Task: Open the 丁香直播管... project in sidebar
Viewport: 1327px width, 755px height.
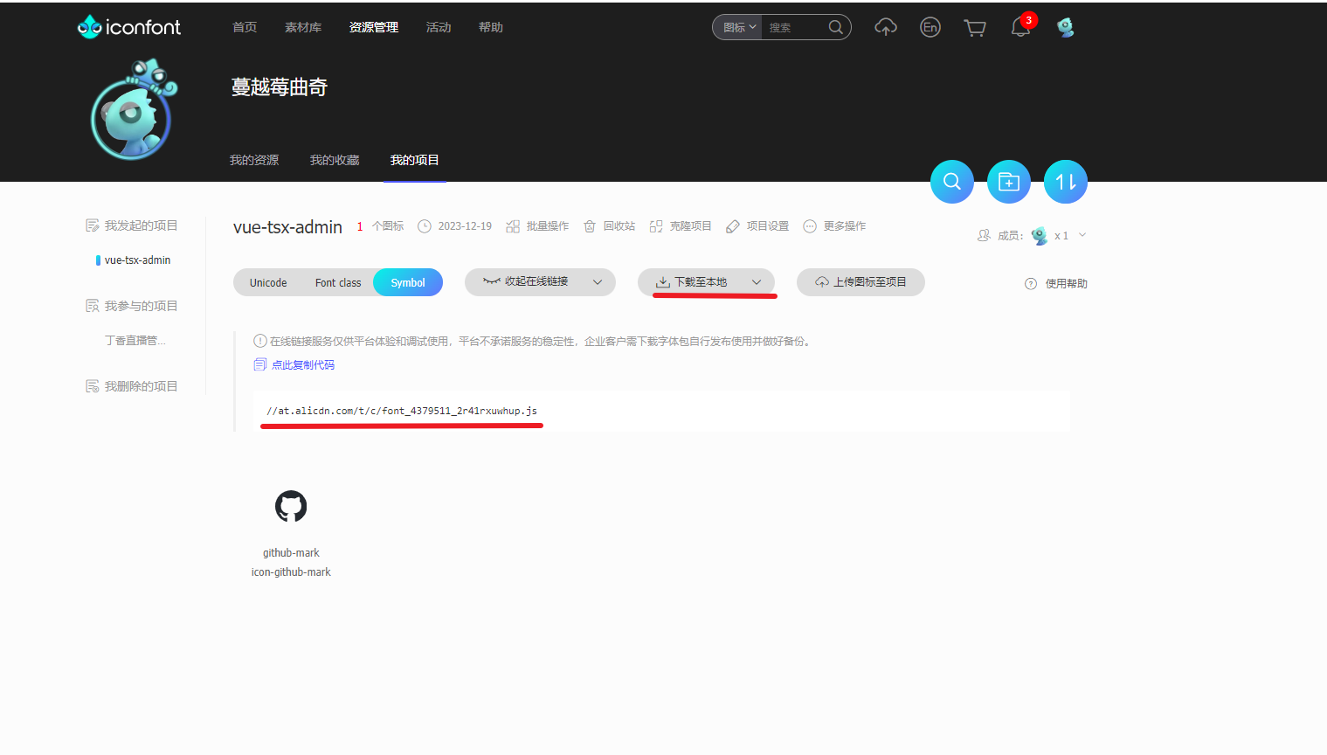Action: pyautogui.click(x=135, y=341)
